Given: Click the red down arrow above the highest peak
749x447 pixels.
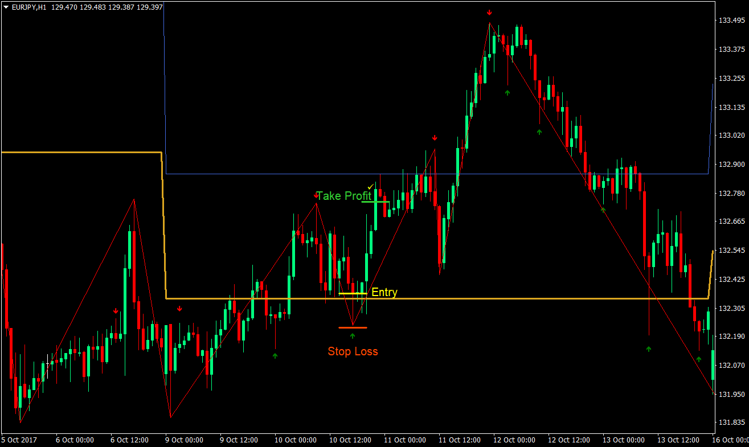Looking at the screenshot, I should point(489,13).
